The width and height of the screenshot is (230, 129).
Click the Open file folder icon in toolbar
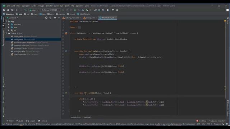tap(4, 10)
